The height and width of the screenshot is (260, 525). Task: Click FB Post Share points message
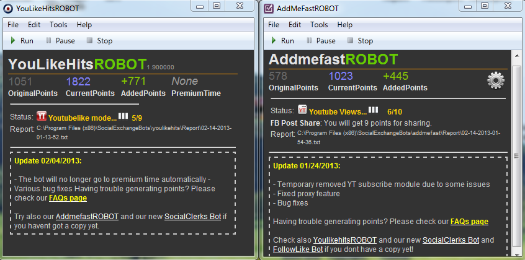click(x=351, y=123)
